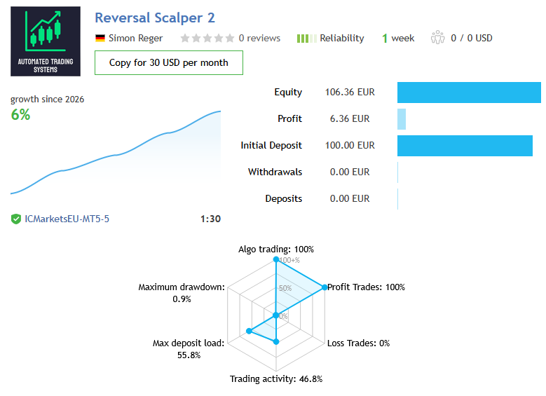Click the Trading activity radar point
Image resolution: width=546 pixels, height=396 pixels.
pyautogui.click(x=276, y=341)
